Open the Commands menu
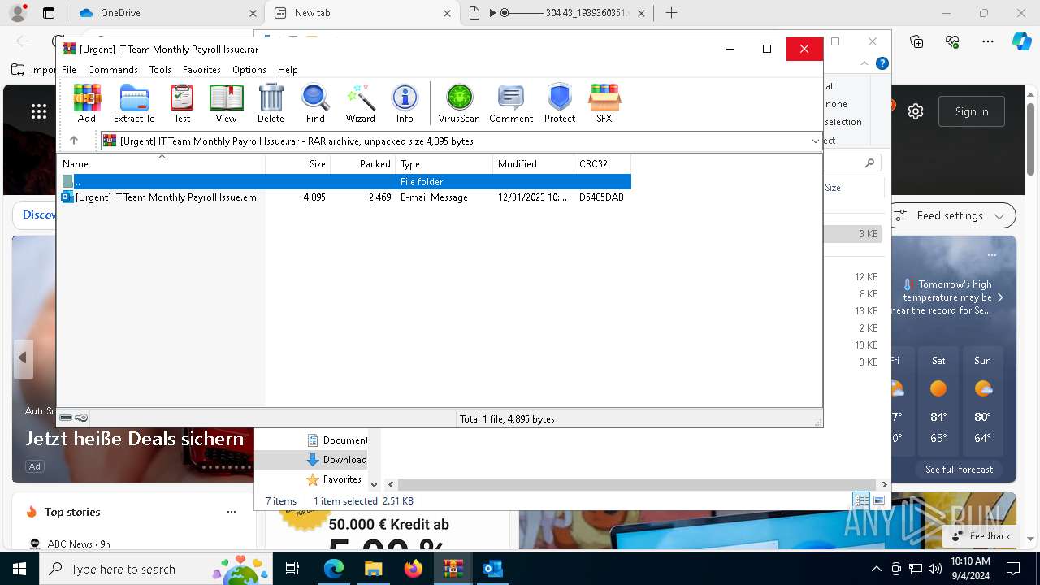Viewport: 1040px width, 585px height. pos(113,70)
